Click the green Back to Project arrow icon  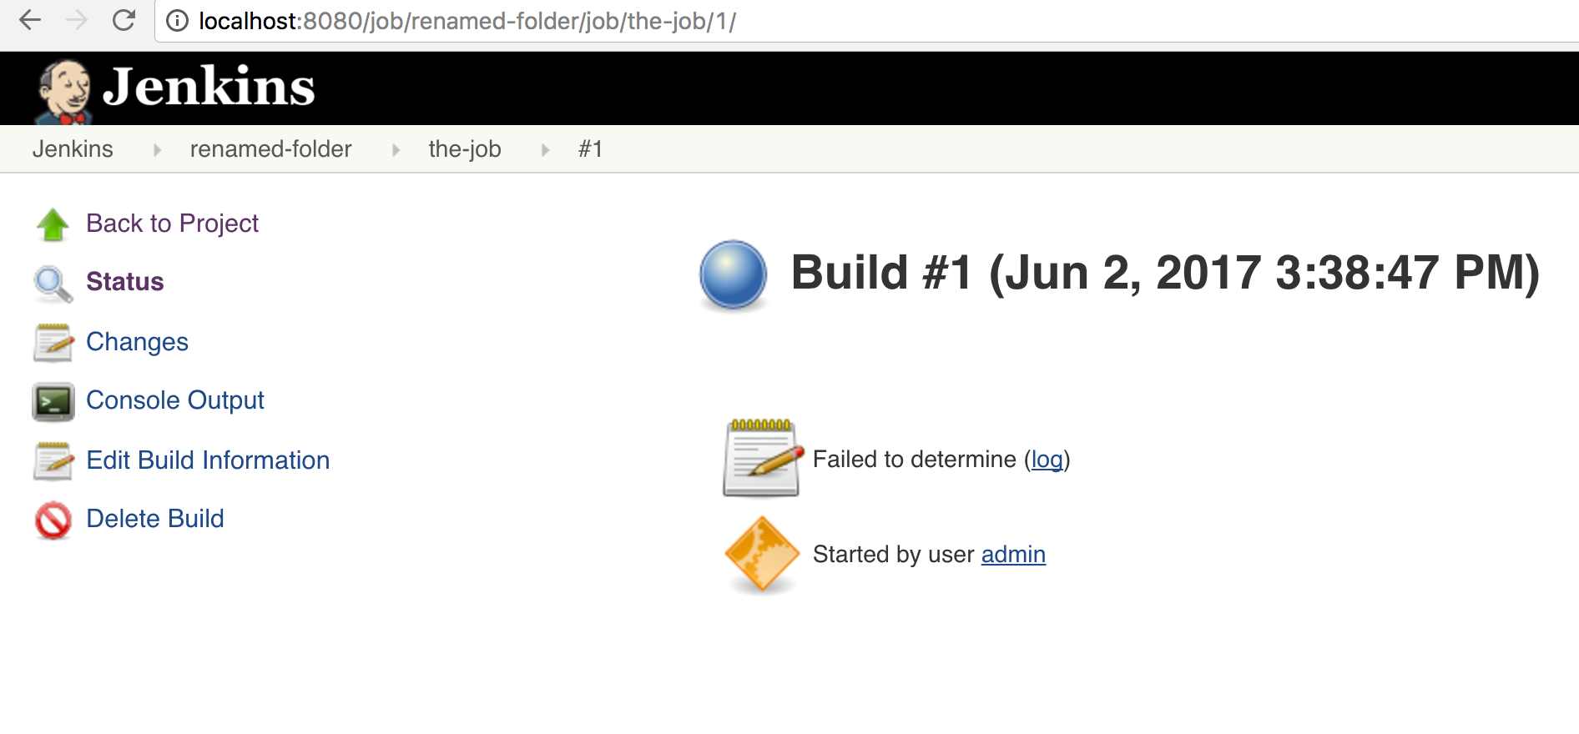53,224
